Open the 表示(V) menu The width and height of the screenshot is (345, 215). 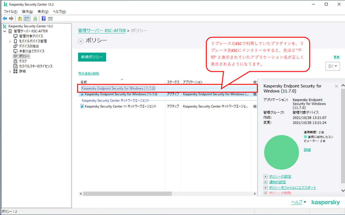[43, 11]
